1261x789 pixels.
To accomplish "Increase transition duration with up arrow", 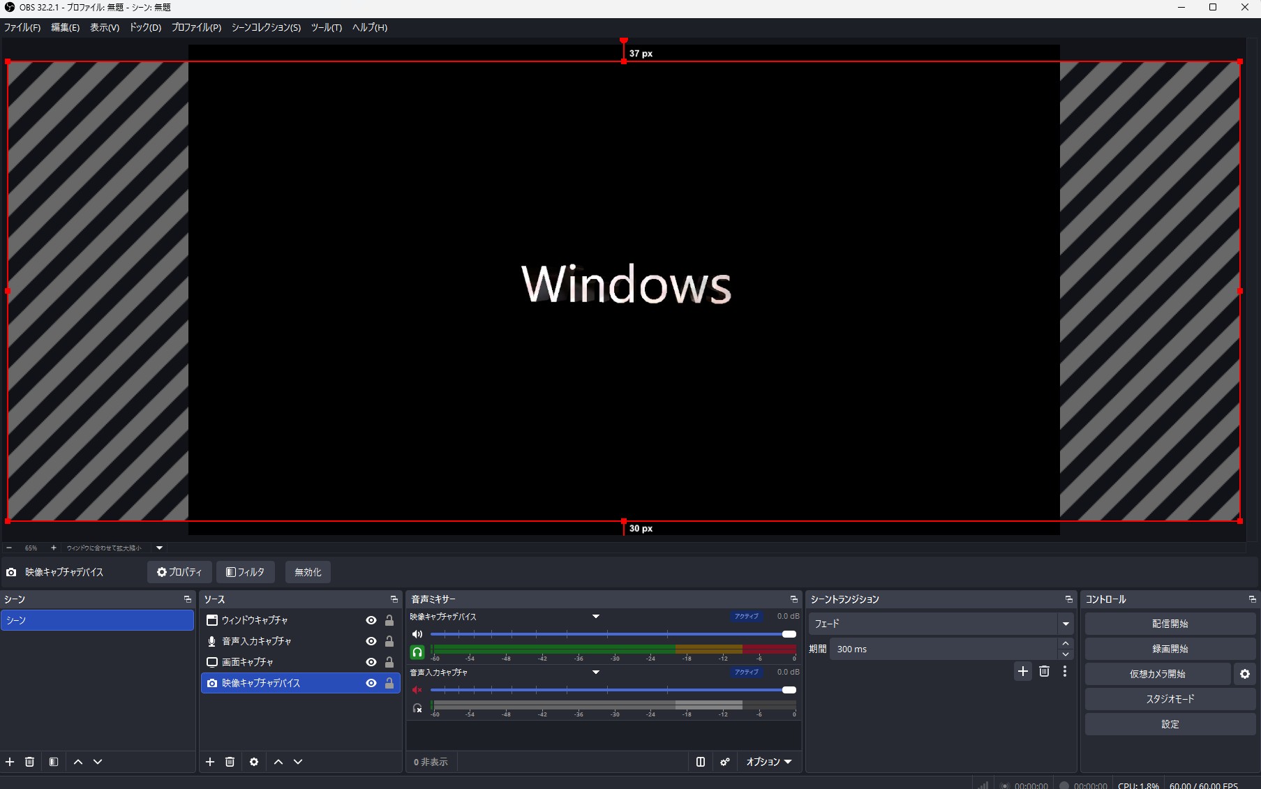I will click(x=1066, y=643).
